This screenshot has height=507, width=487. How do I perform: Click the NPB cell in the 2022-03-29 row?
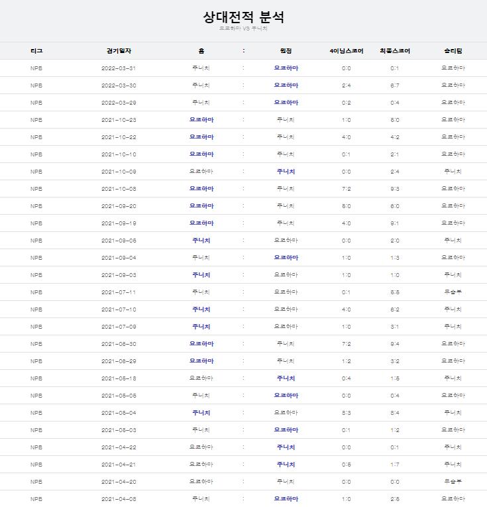(36, 103)
